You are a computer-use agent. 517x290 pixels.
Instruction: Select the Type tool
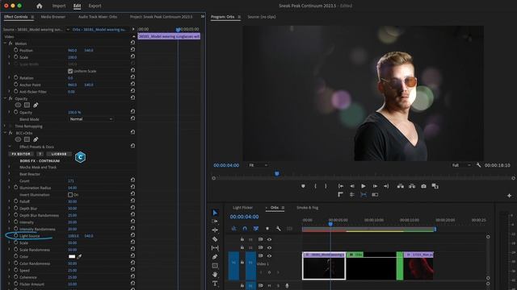[215, 283]
